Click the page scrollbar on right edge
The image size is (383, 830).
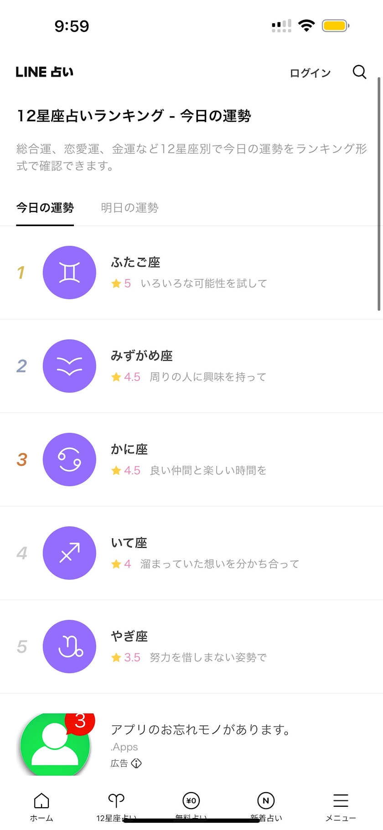click(379, 194)
